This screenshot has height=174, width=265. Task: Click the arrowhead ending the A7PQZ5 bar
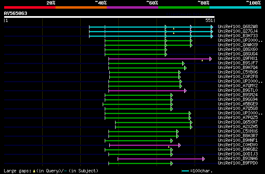190,118
